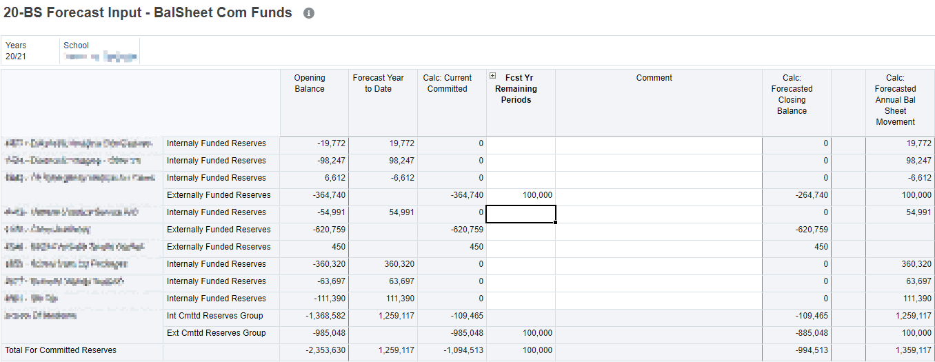Select the Opening Balance column header
The height and width of the screenshot is (362, 935).
tap(309, 83)
